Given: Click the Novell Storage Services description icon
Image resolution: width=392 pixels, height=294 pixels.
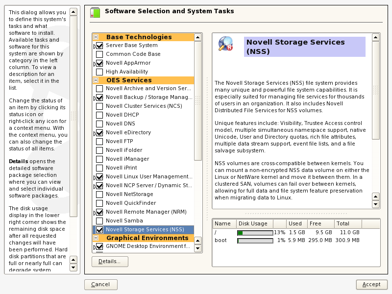Looking at the screenshot, I should point(226,44).
